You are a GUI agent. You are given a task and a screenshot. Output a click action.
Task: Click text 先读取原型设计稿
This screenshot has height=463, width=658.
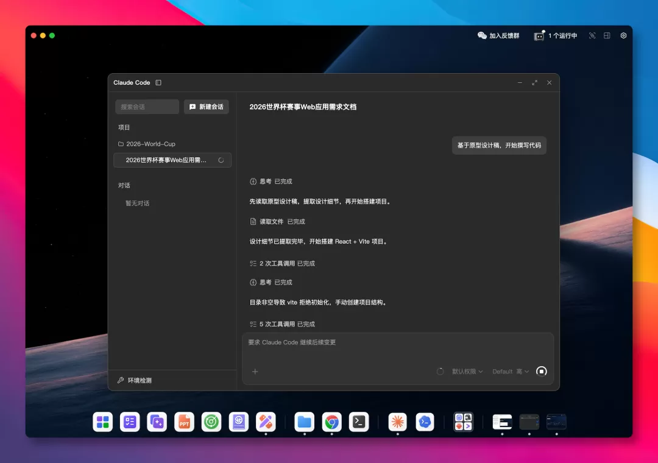pyautogui.click(x=273, y=202)
